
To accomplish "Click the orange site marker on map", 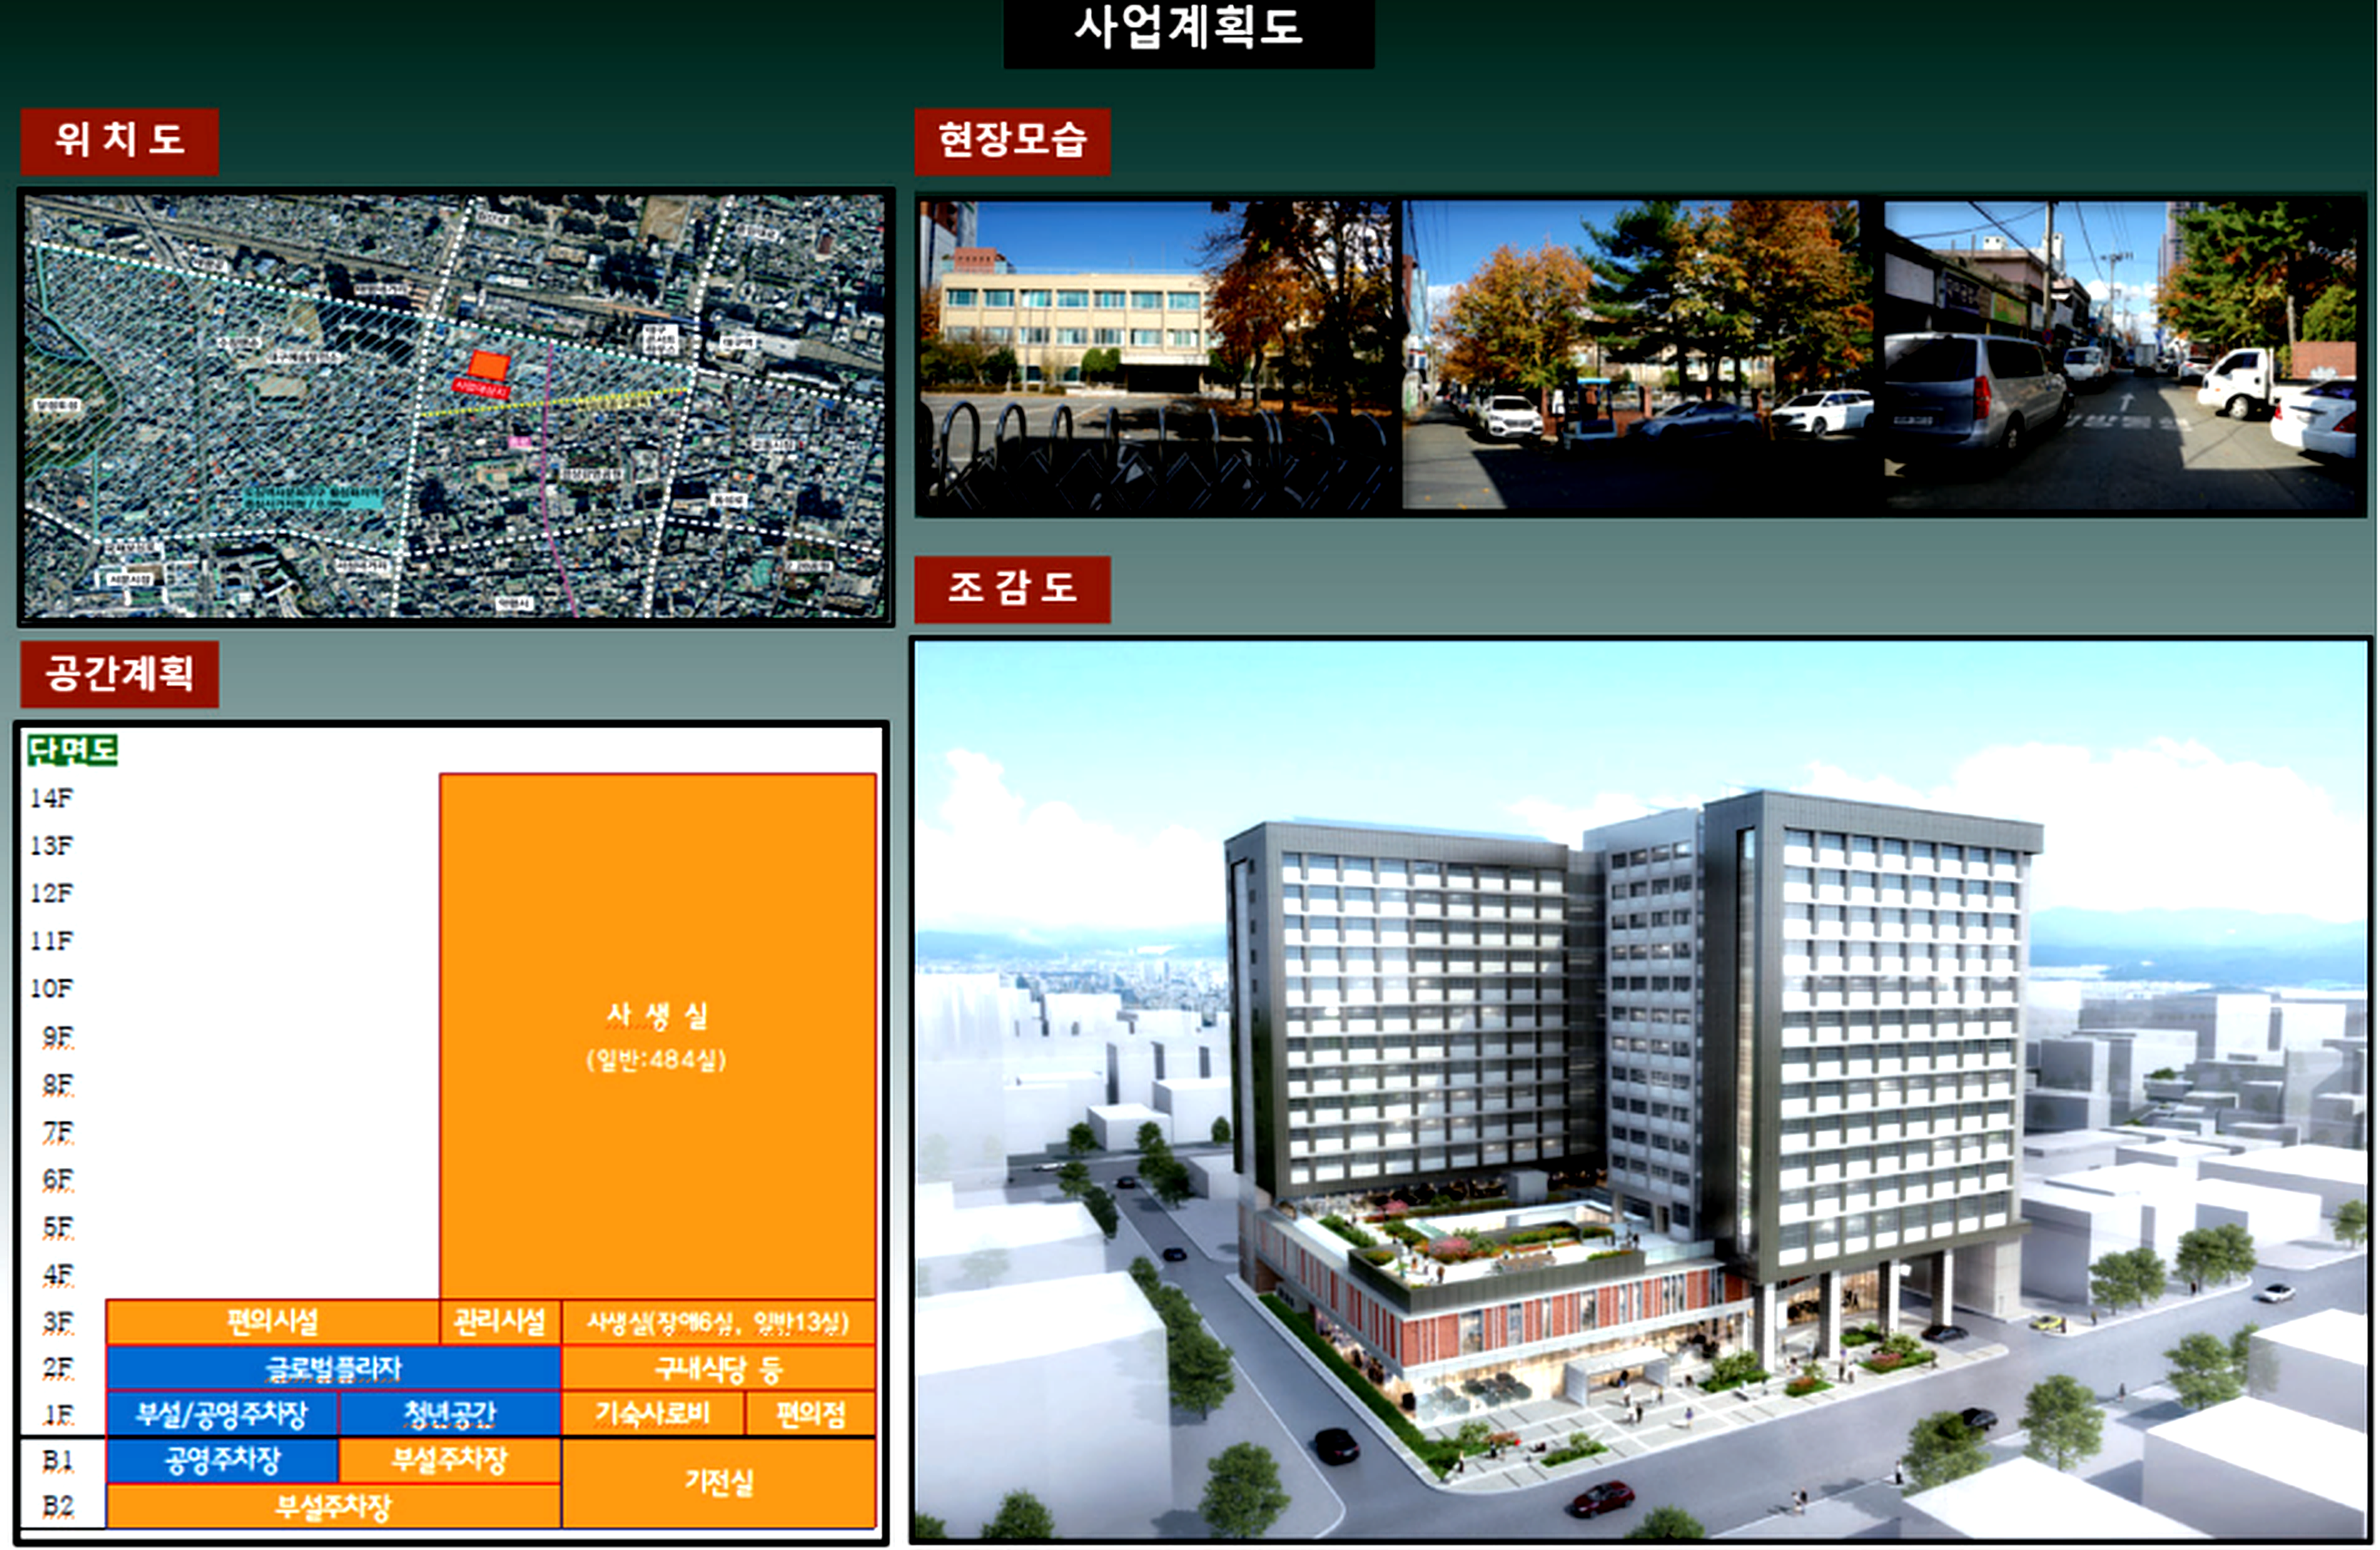I will coord(489,365).
